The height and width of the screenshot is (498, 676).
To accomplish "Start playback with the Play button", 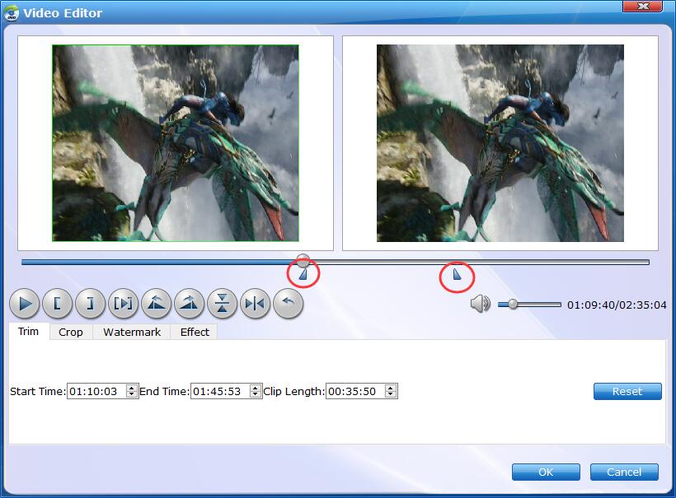I will coord(24,305).
